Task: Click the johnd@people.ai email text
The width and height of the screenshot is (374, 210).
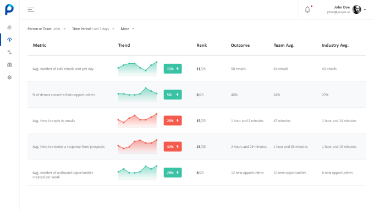Action: point(338,12)
